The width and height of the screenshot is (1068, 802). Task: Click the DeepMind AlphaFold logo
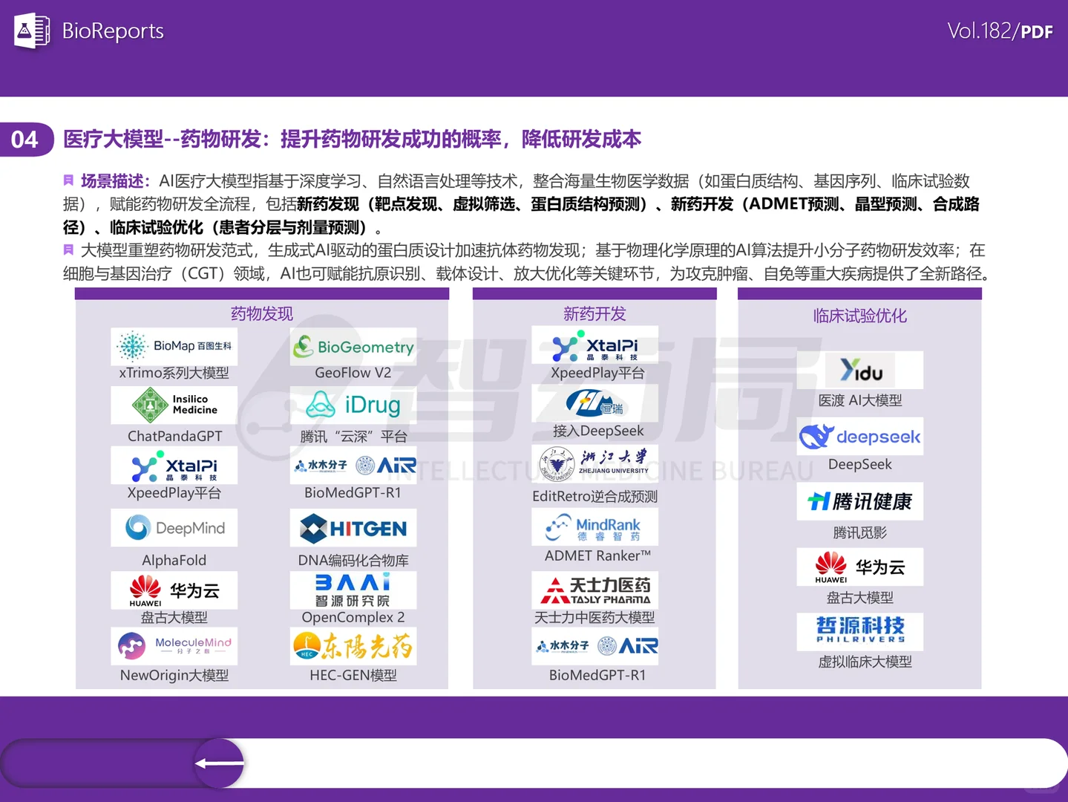(174, 527)
